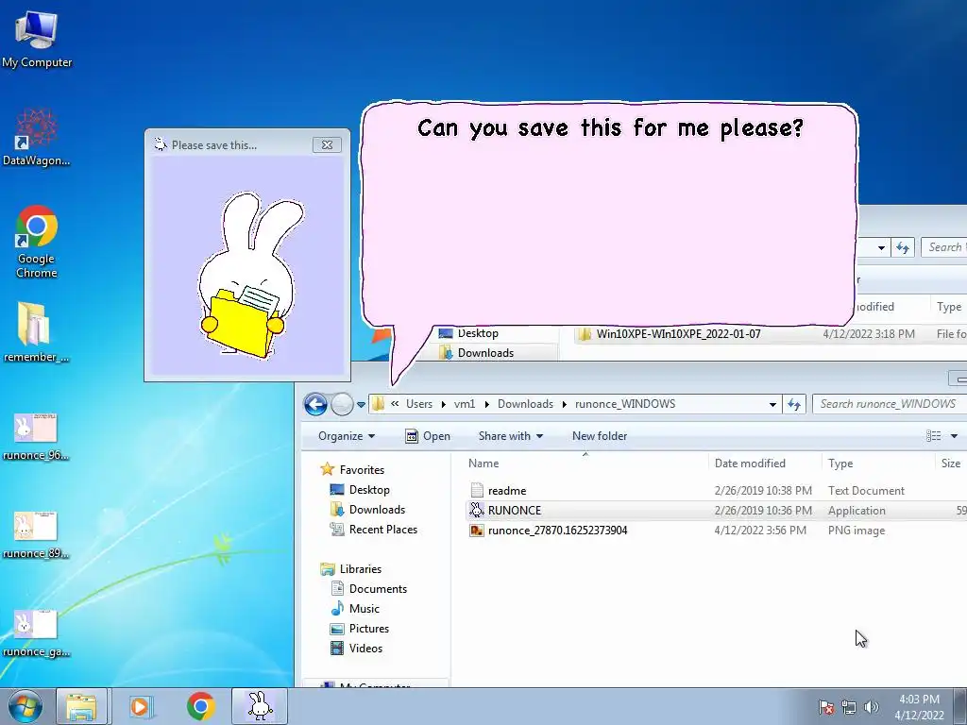Screen dimensions: 967x725
Task: Open File Explorer from the taskbar
Action: [x=82, y=706]
